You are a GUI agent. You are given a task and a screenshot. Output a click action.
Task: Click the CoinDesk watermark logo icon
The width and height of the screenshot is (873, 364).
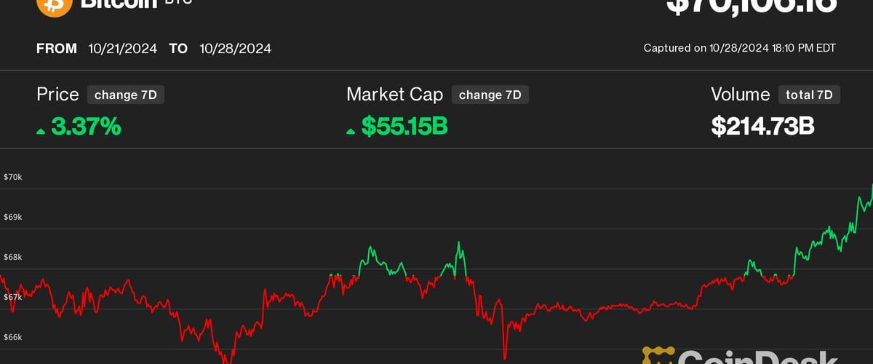(x=656, y=357)
